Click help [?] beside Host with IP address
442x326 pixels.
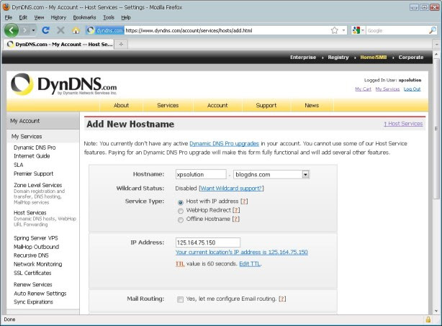(x=244, y=202)
